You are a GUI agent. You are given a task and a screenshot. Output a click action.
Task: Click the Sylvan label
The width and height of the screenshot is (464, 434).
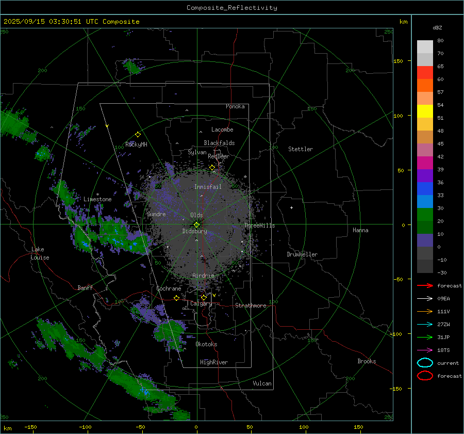coord(197,152)
